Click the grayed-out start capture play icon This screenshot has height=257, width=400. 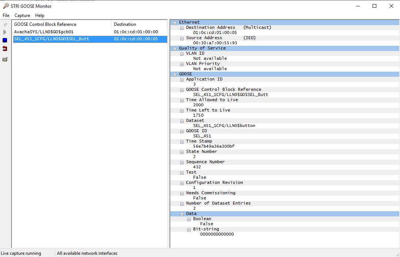pos(4,32)
